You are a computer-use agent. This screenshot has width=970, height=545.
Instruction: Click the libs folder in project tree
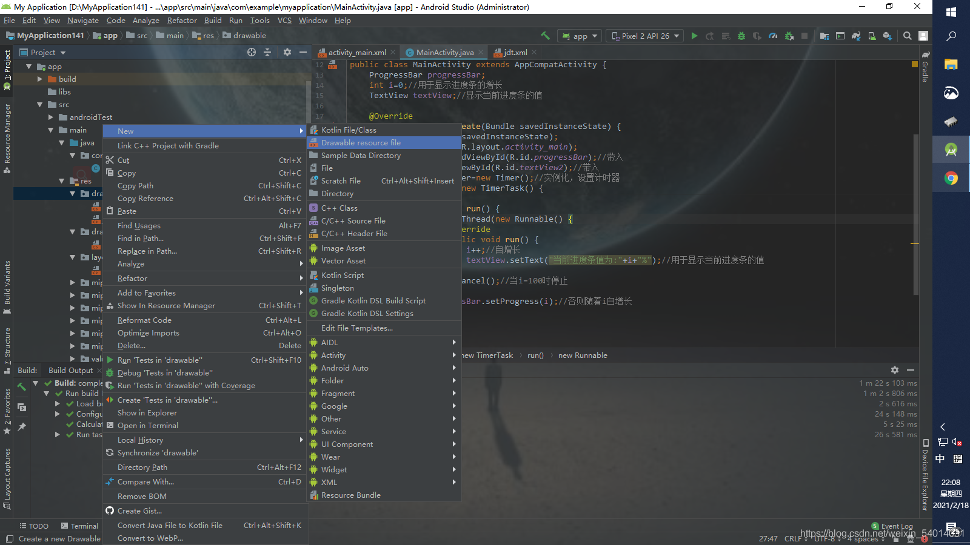(59, 92)
